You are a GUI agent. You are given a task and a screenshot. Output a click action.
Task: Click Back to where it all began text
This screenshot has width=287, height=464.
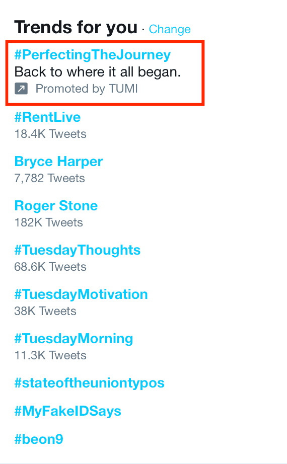point(98,72)
